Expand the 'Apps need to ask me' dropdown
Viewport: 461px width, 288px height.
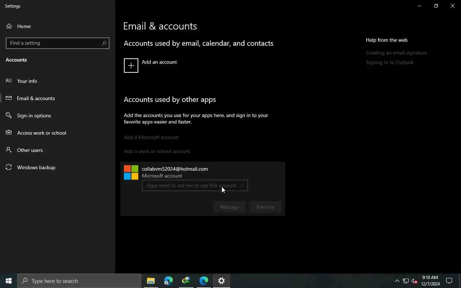[x=195, y=185]
